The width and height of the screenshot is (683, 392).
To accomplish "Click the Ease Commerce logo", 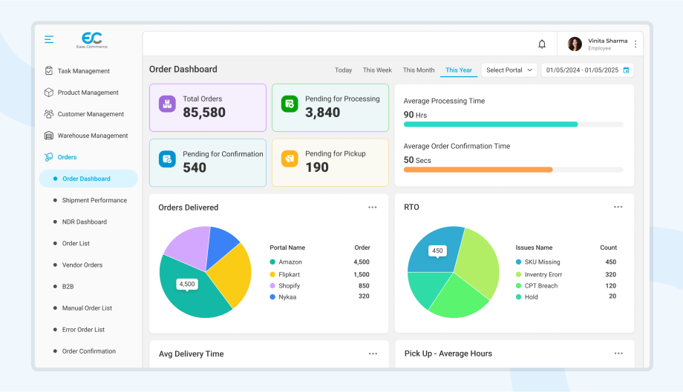I will coord(92,40).
